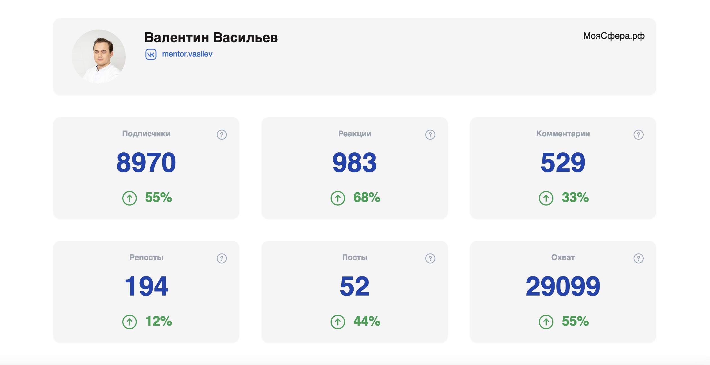
Task: Click green arrow next to 12%
Action: click(x=130, y=322)
